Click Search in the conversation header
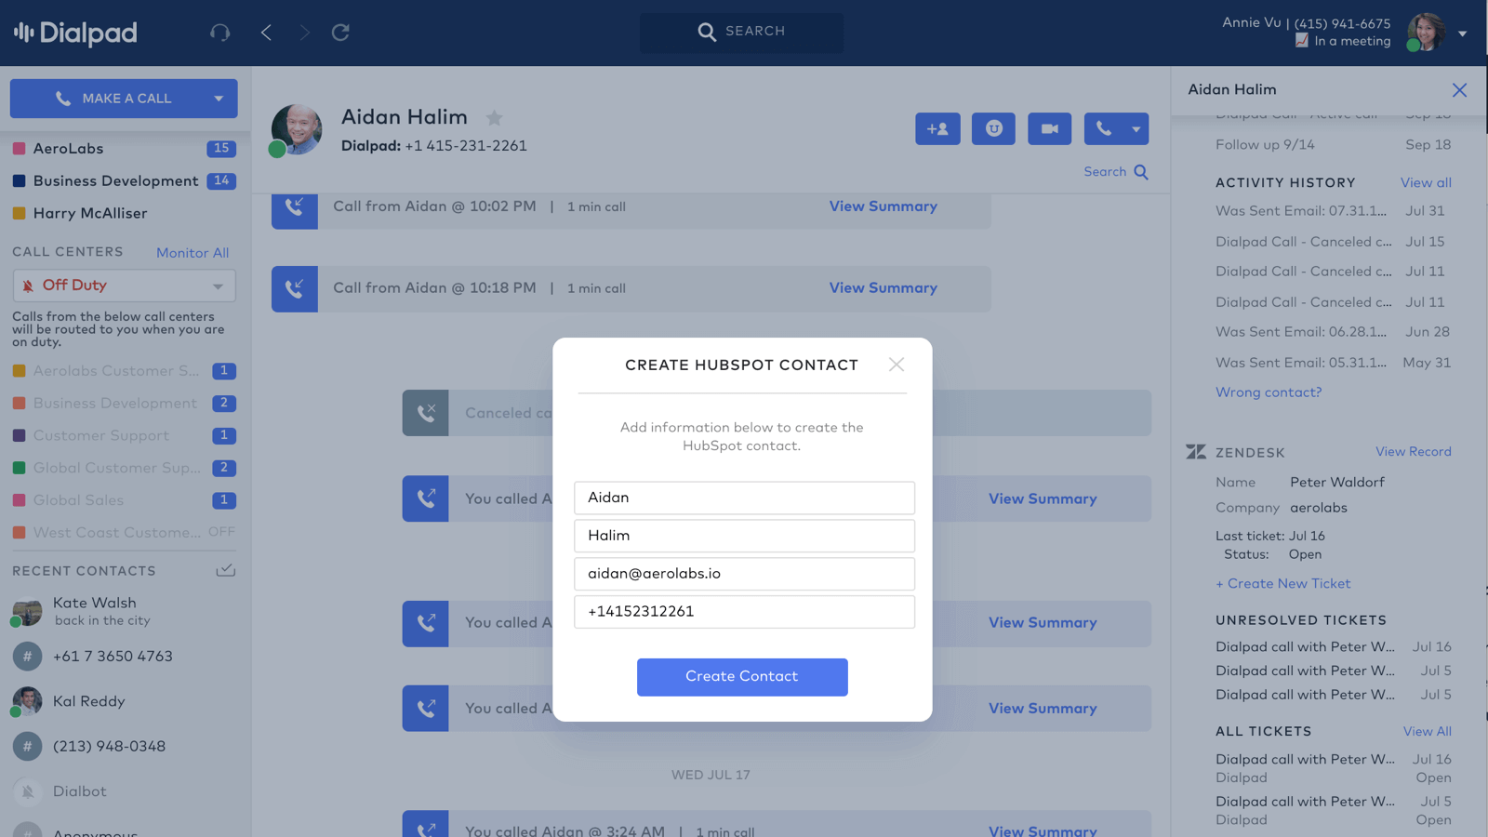This screenshot has width=1488, height=837. tap(1115, 172)
